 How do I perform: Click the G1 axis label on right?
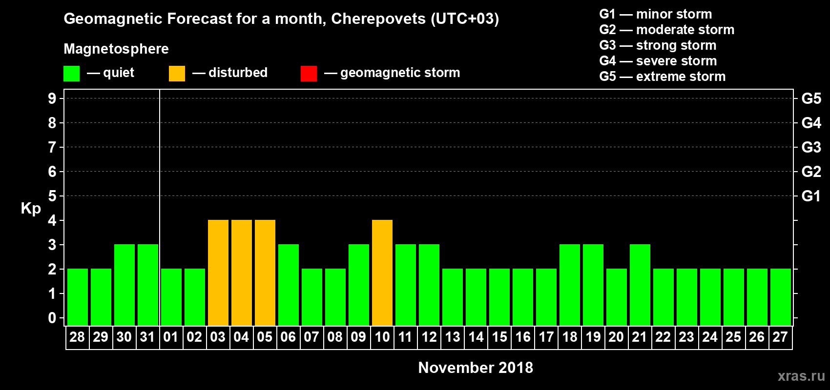click(x=811, y=196)
